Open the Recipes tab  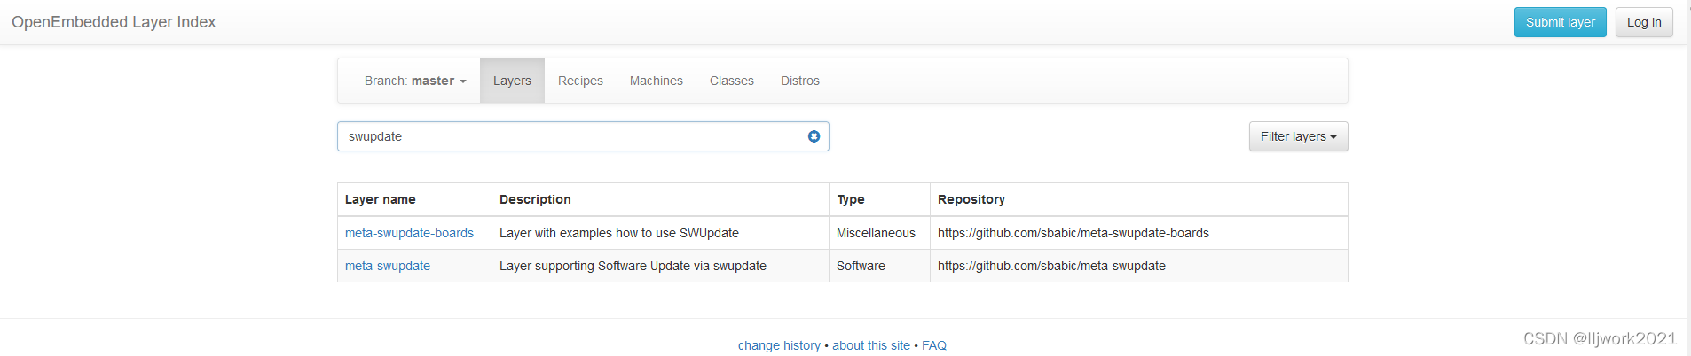click(x=580, y=81)
